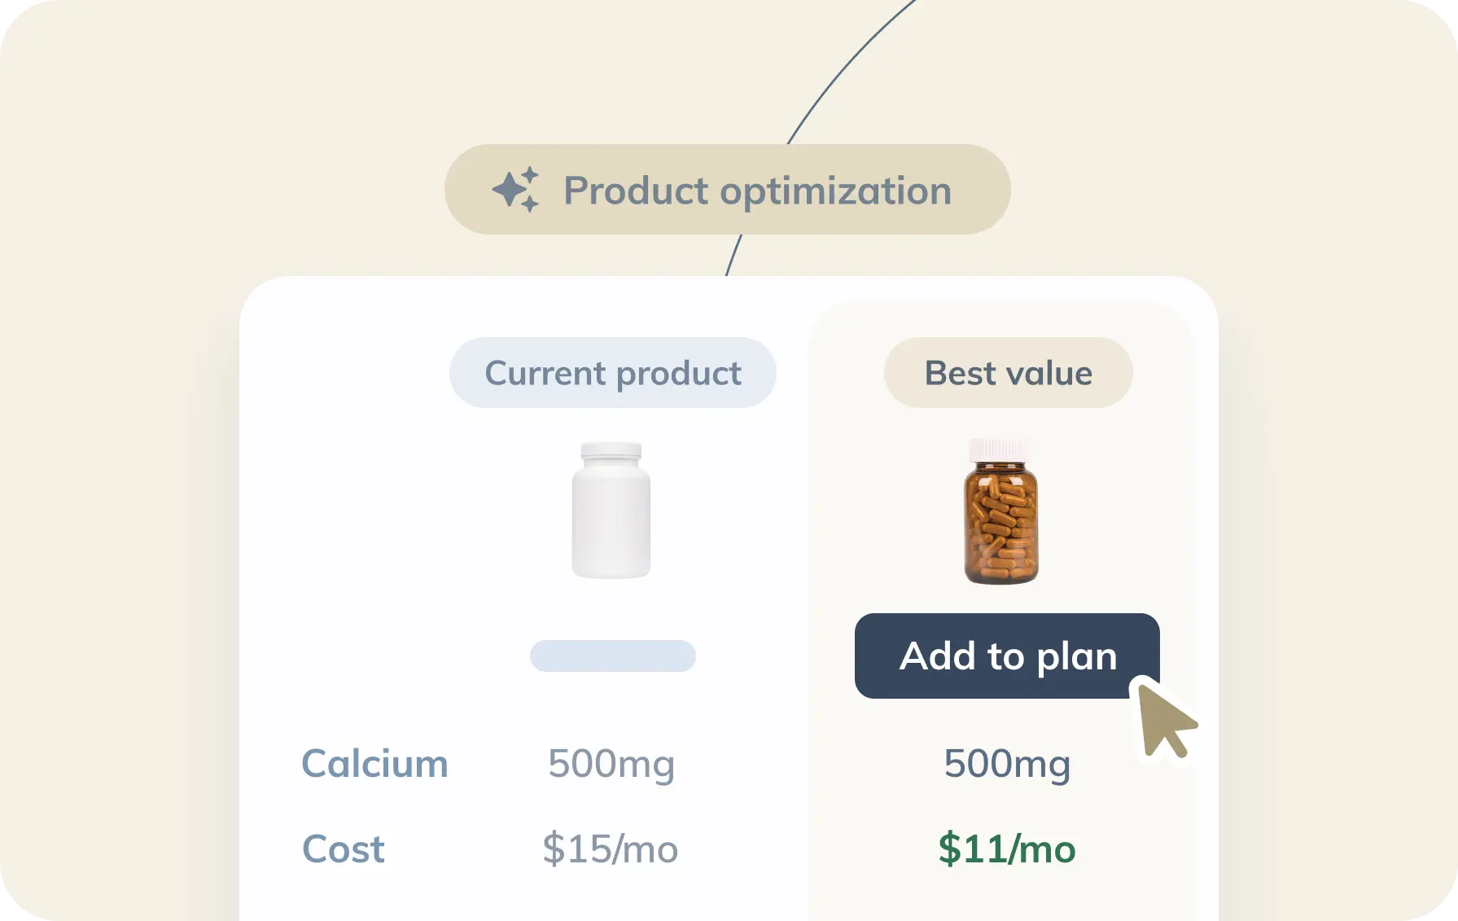Click the blue placeholder bar under white bottle
Image resolution: width=1458 pixels, height=921 pixels.
pos(612,656)
